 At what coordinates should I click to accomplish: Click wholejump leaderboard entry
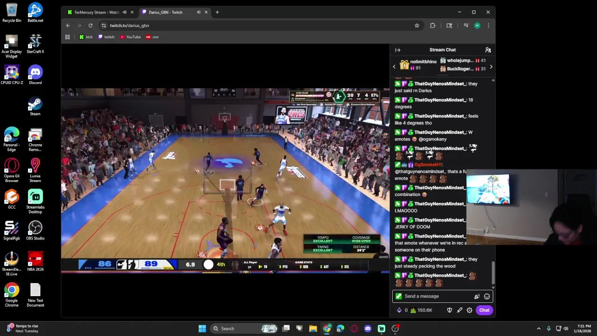click(463, 61)
